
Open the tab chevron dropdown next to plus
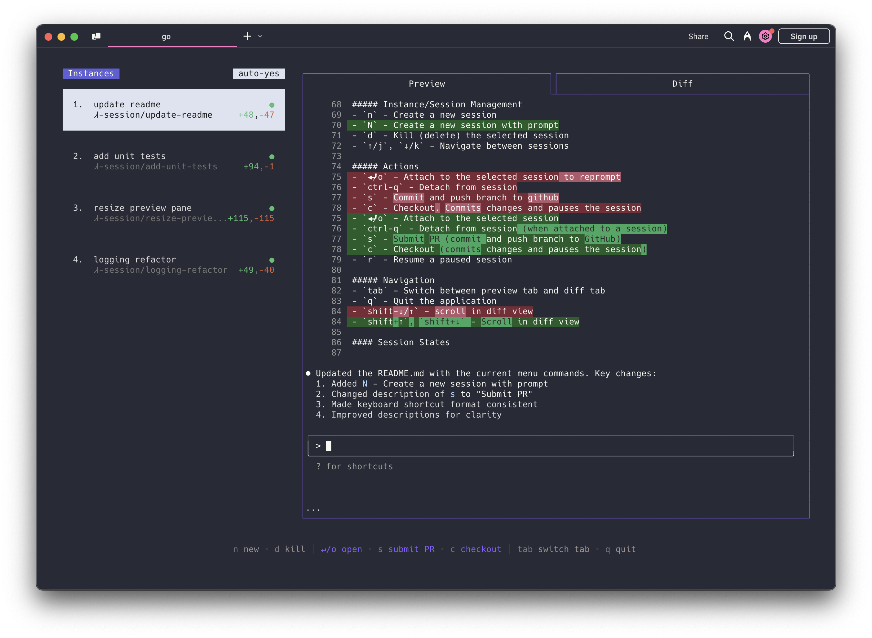pos(260,36)
